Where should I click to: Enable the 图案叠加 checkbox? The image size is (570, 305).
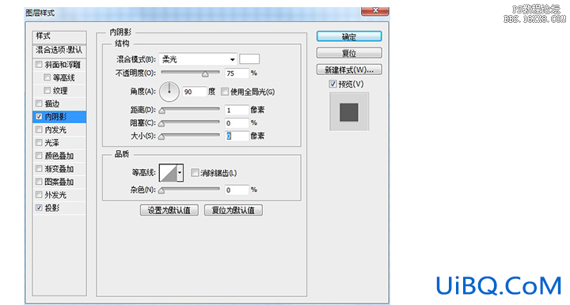[x=39, y=182]
